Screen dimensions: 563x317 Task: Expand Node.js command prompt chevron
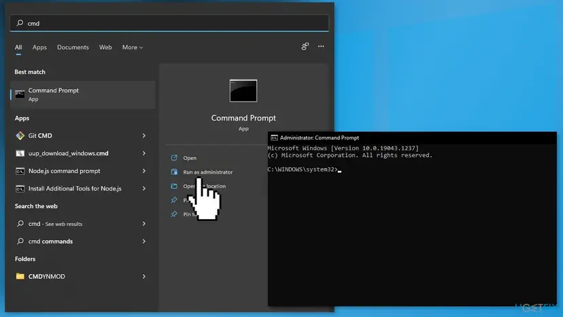pos(144,171)
